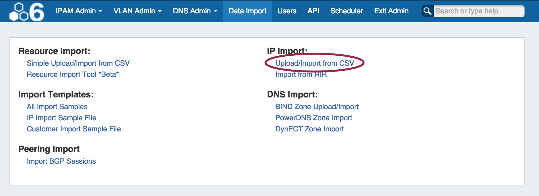Open the Scheduler page
The height and width of the screenshot is (196, 539).
347,11
